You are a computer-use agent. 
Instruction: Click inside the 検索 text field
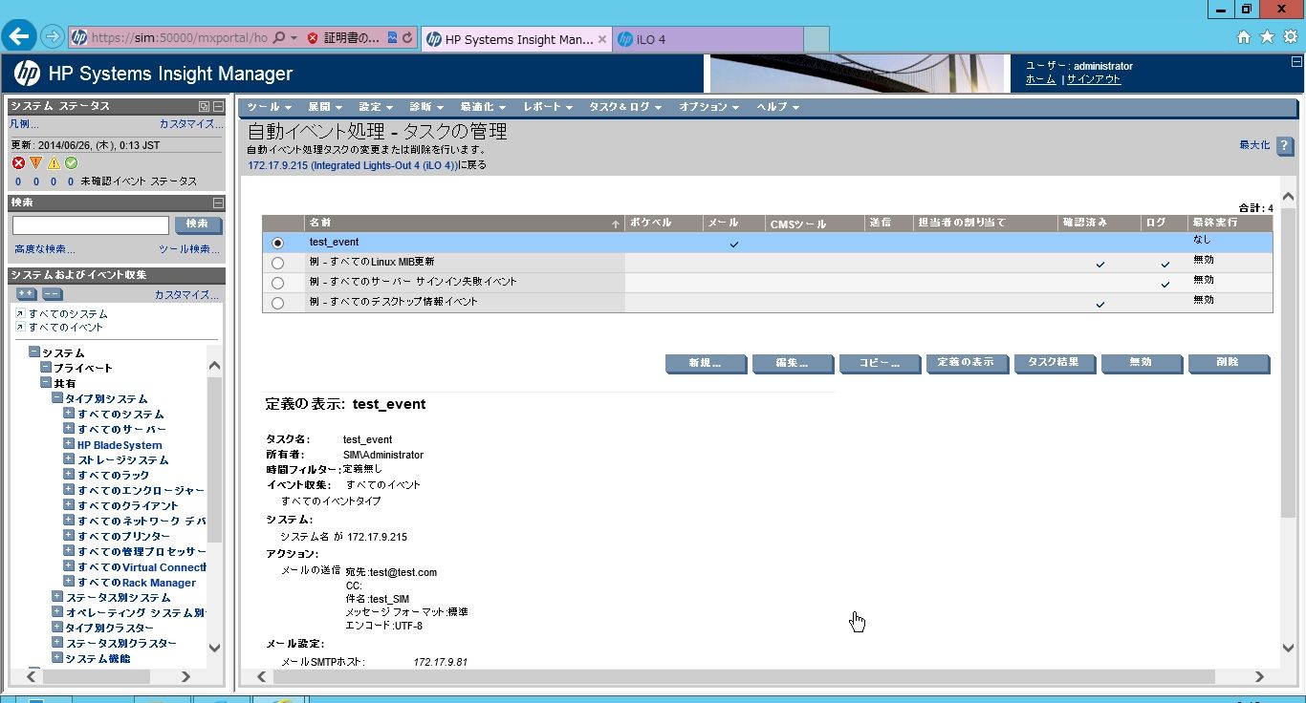91,225
